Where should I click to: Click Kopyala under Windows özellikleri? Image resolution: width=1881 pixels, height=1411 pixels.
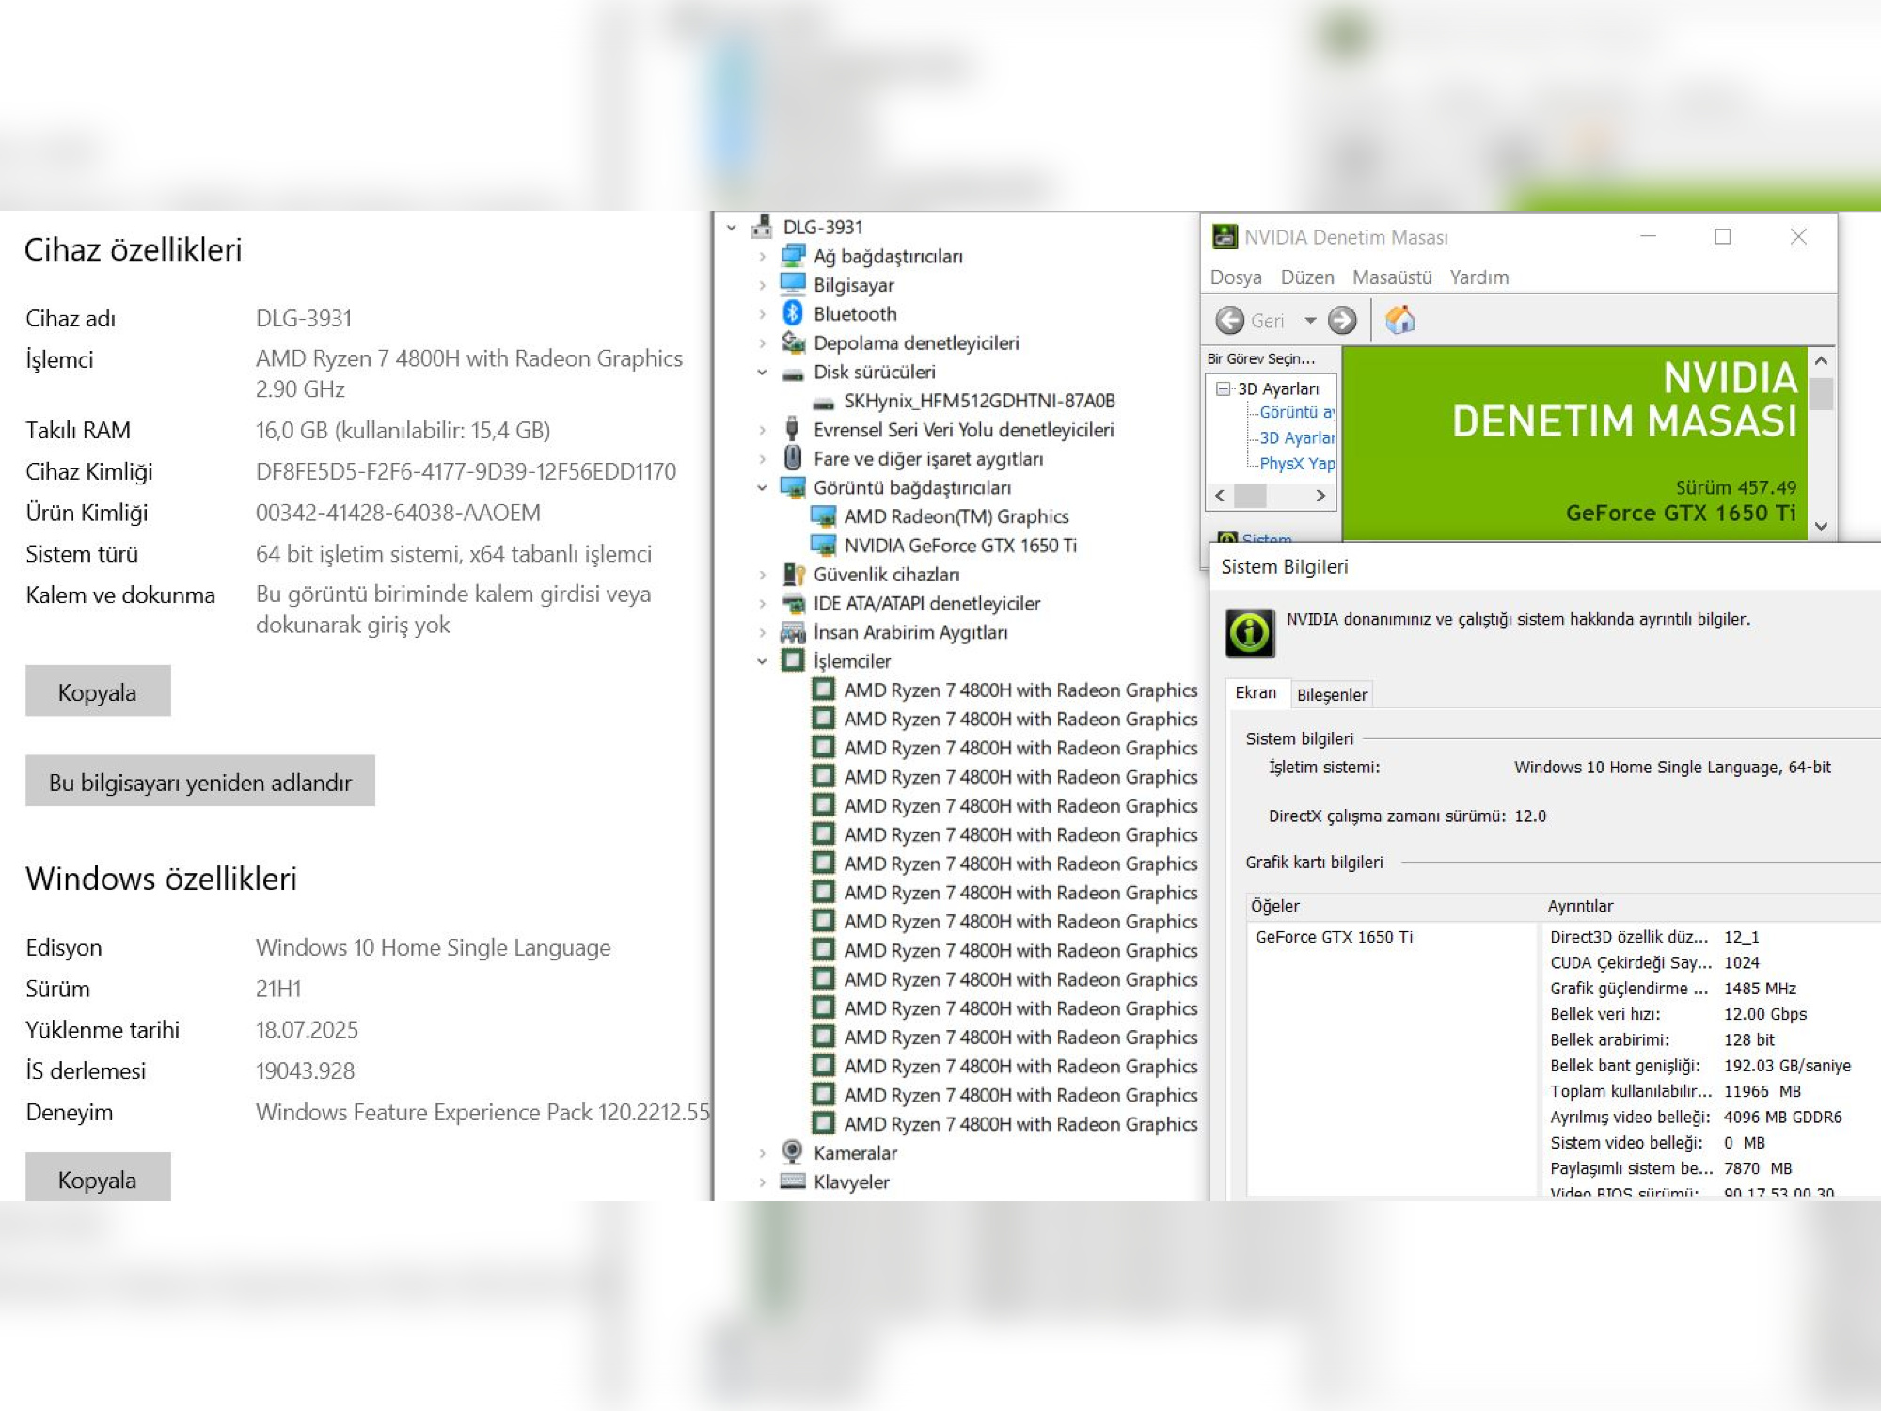98,1177
